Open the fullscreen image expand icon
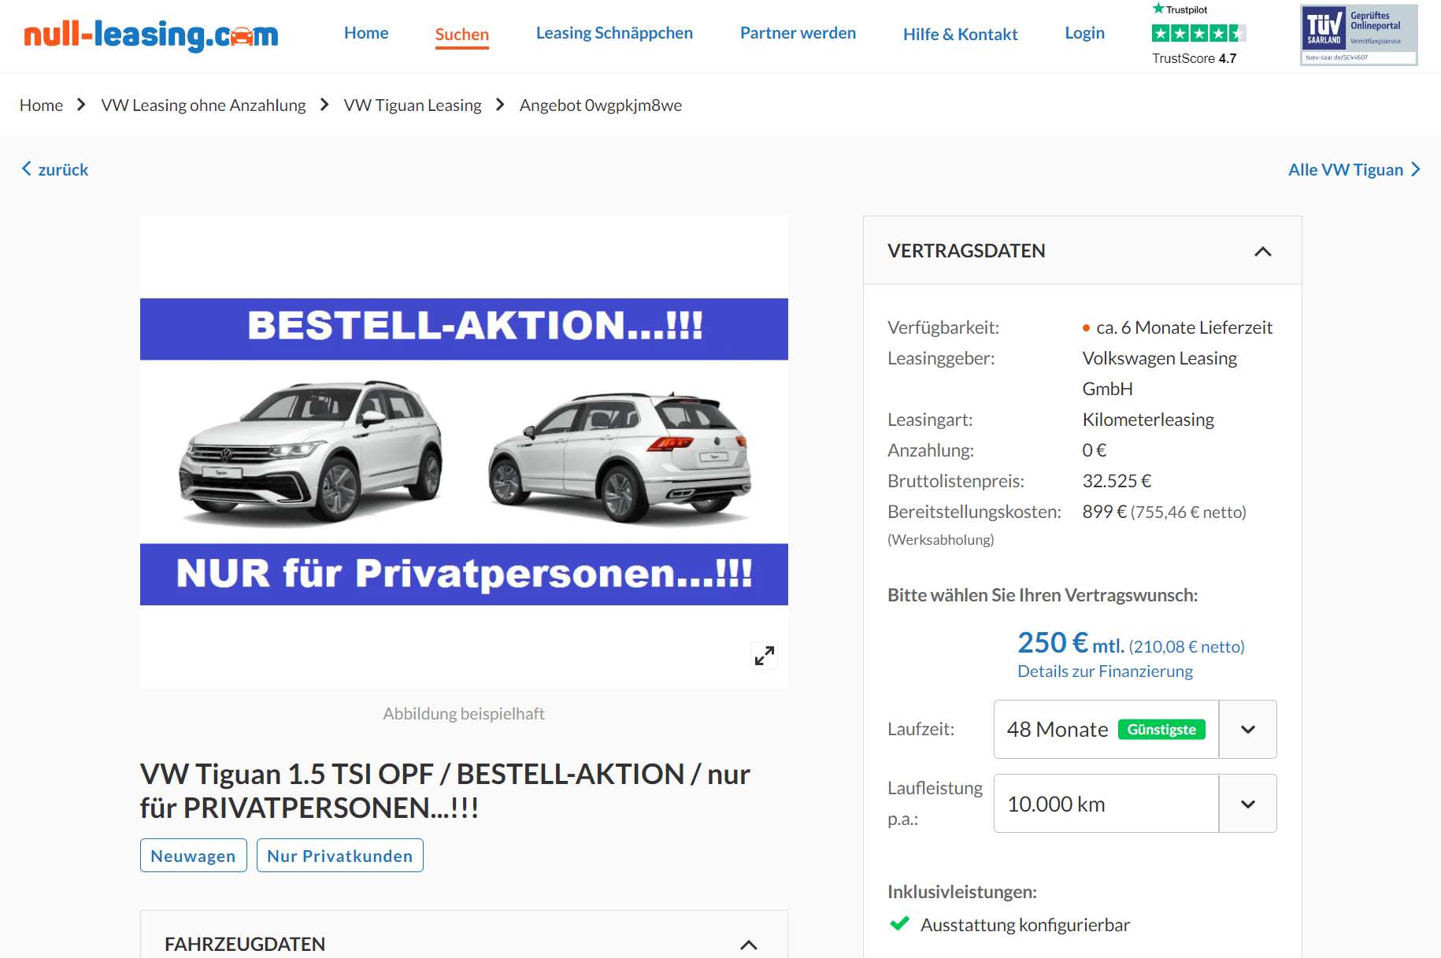Screen dimensions: 1441x958 (x=764, y=656)
